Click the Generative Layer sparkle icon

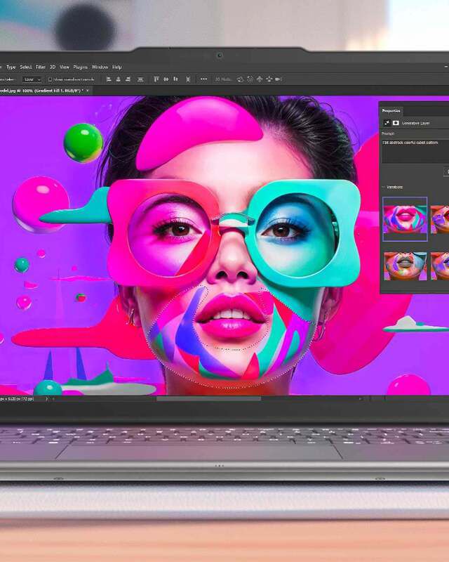click(x=387, y=123)
